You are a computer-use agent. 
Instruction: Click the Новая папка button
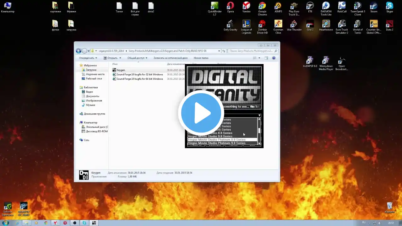click(x=201, y=58)
